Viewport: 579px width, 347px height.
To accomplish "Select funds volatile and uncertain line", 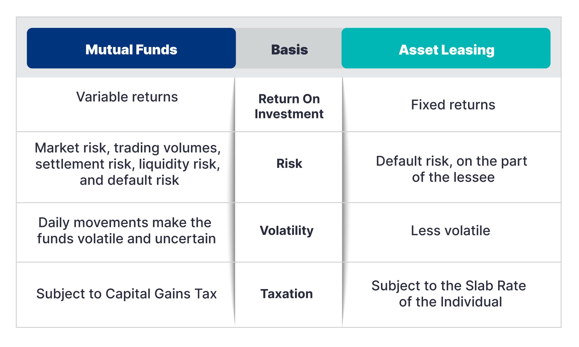I will click(x=126, y=239).
